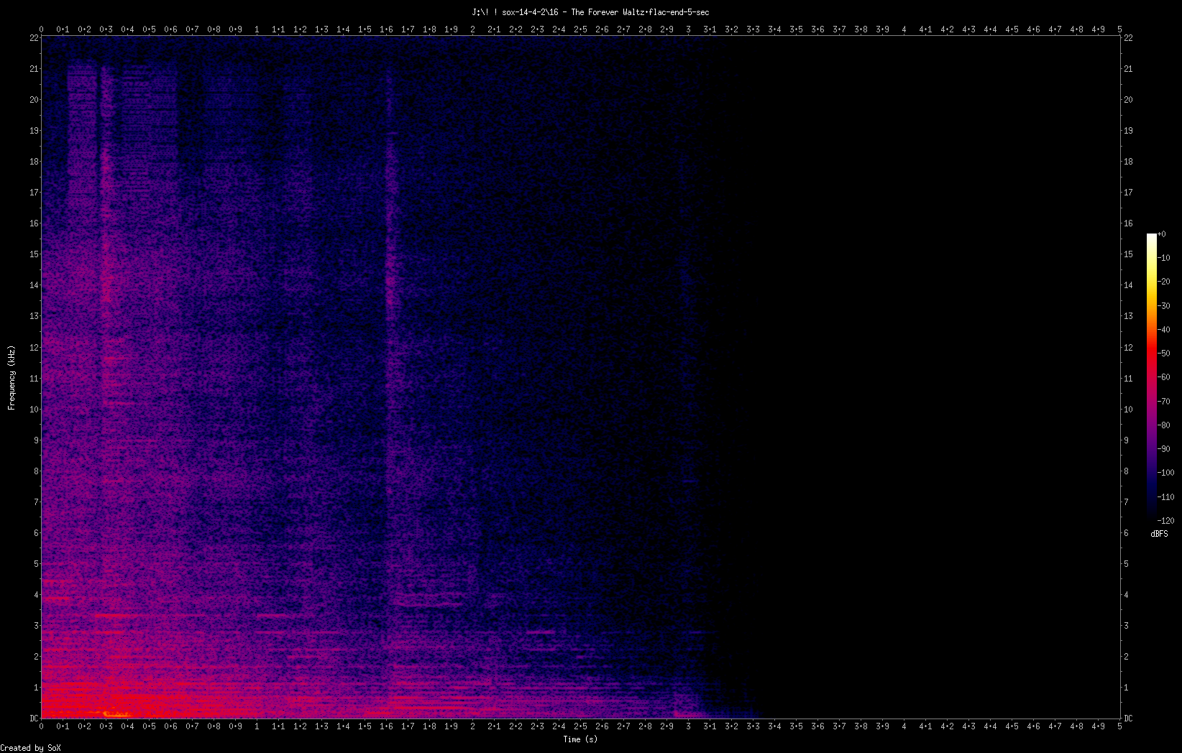Select the '-50' value on dBFS legend
Viewport: 1182px width, 753px height.
(1165, 354)
